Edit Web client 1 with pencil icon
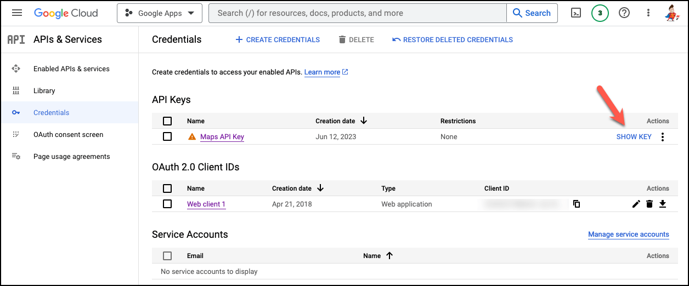 636,204
